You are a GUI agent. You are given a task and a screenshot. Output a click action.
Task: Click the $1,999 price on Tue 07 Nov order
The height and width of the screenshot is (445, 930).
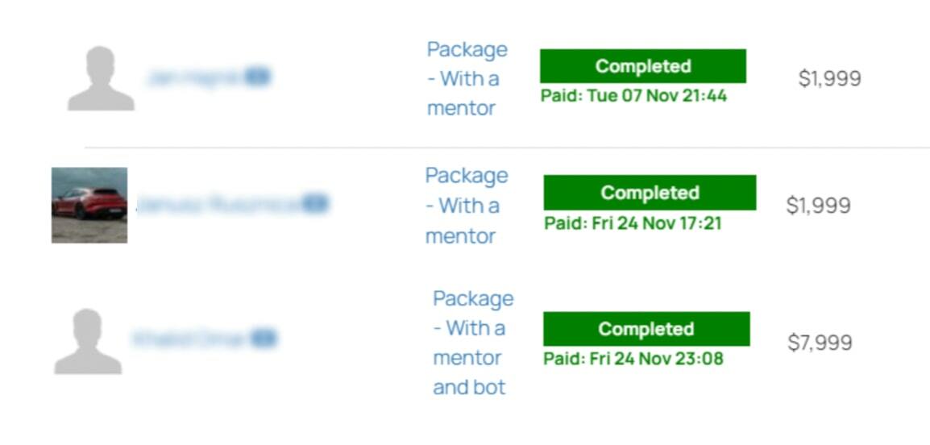coord(829,78)
